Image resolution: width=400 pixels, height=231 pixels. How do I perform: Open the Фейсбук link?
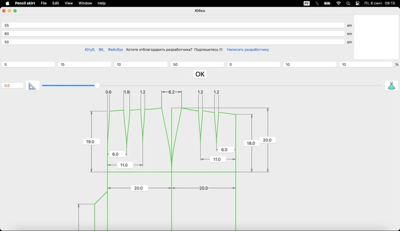(115, 50)
